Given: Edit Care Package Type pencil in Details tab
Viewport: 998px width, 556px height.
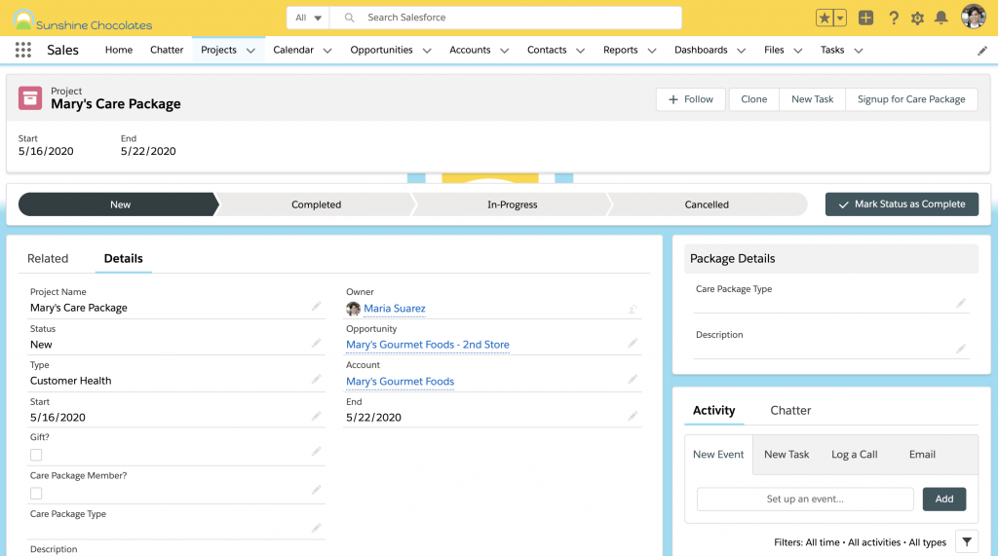Looking at the screenshot, I should [x=317, y=528].
